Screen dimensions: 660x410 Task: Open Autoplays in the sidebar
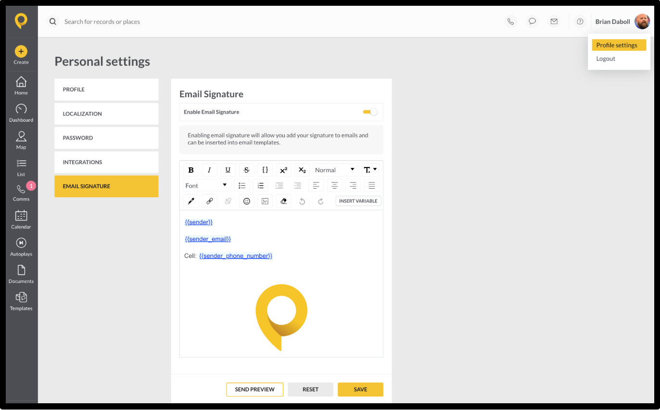click(x=21, y=247)
